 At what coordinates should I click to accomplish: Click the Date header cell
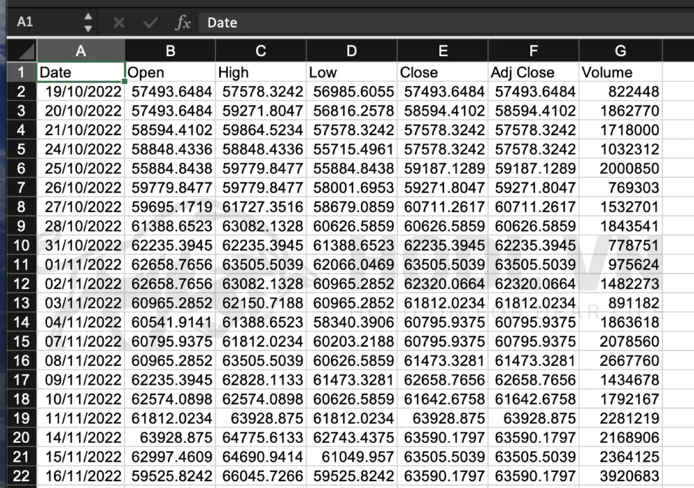(81, 71)
